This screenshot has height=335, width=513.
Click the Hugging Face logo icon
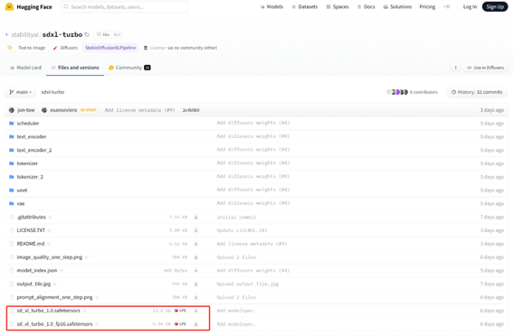(9, 6)
